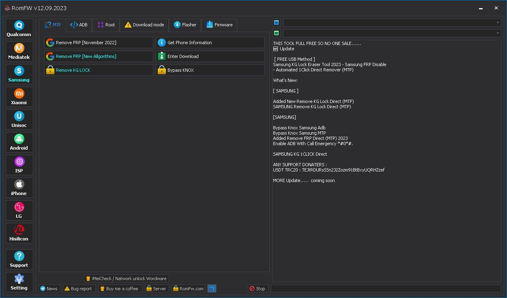Open the Firmware tab
This screenshot has height=298, width=507.
coord(219,25)
